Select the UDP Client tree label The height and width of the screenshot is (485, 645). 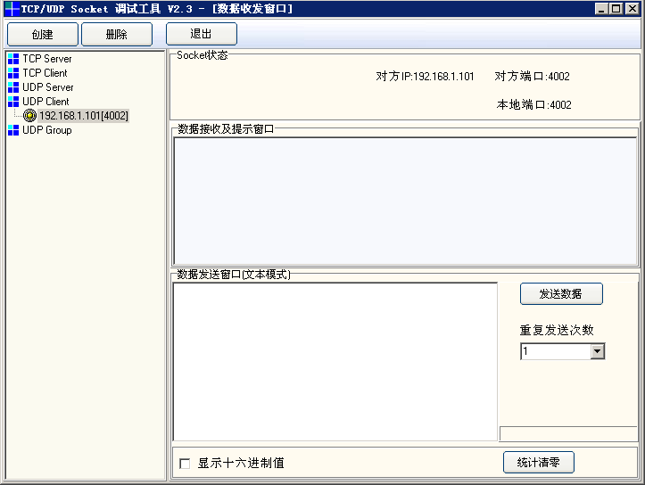45,102
